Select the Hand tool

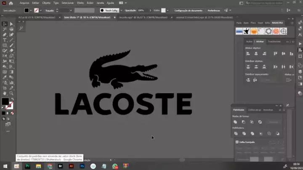coord(5,93)
